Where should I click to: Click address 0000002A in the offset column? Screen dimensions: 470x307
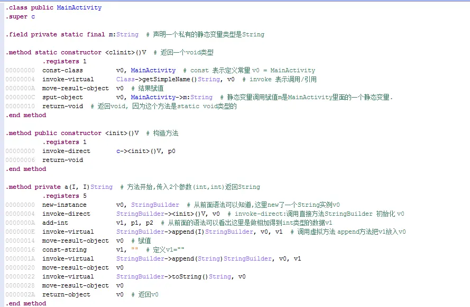pos(20,294)
